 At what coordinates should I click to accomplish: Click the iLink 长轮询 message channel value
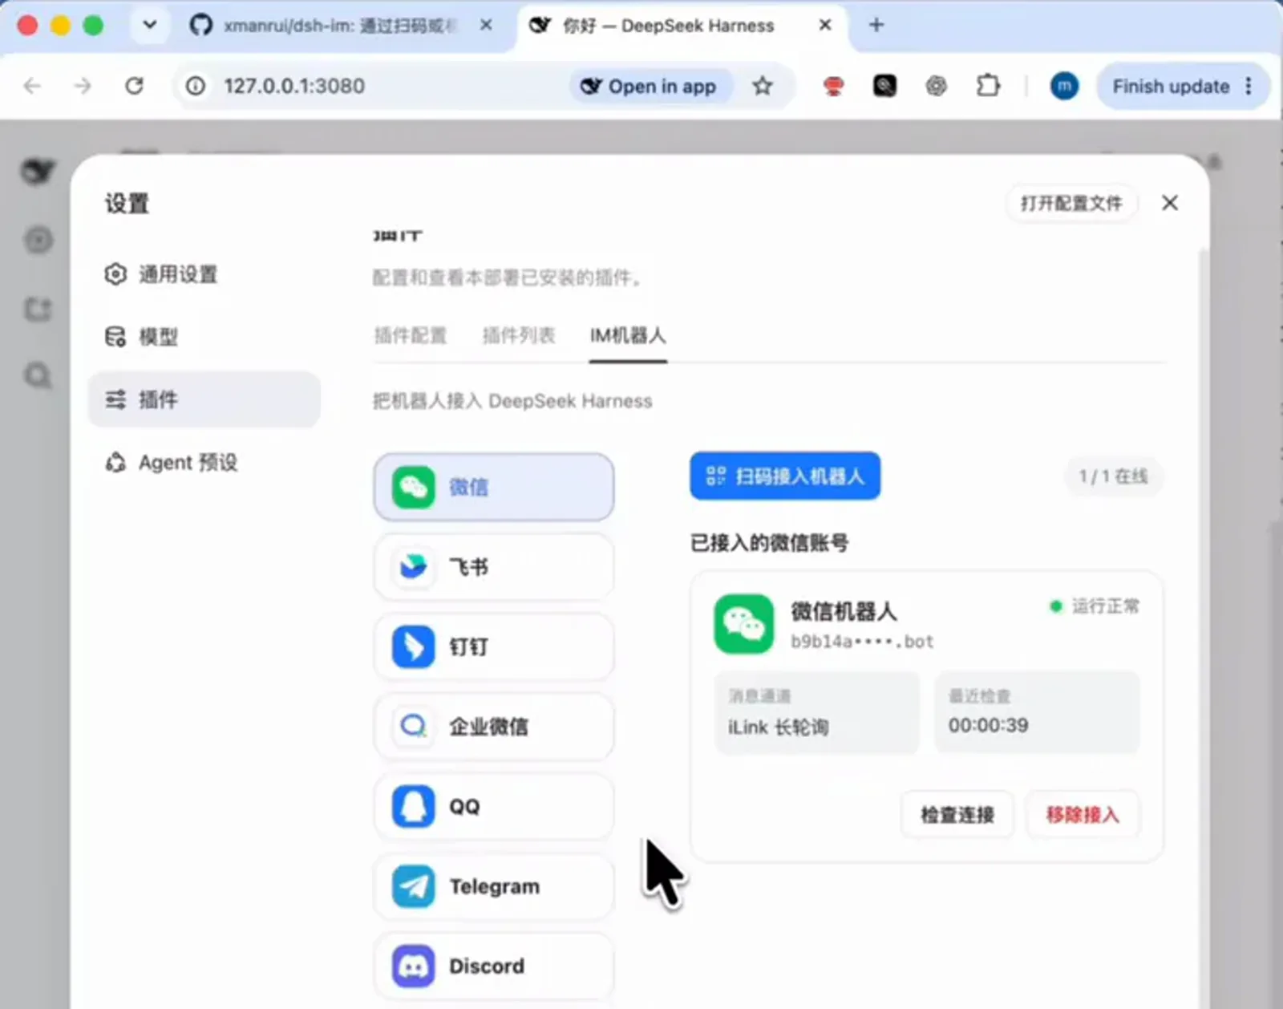tap(778, 727)
